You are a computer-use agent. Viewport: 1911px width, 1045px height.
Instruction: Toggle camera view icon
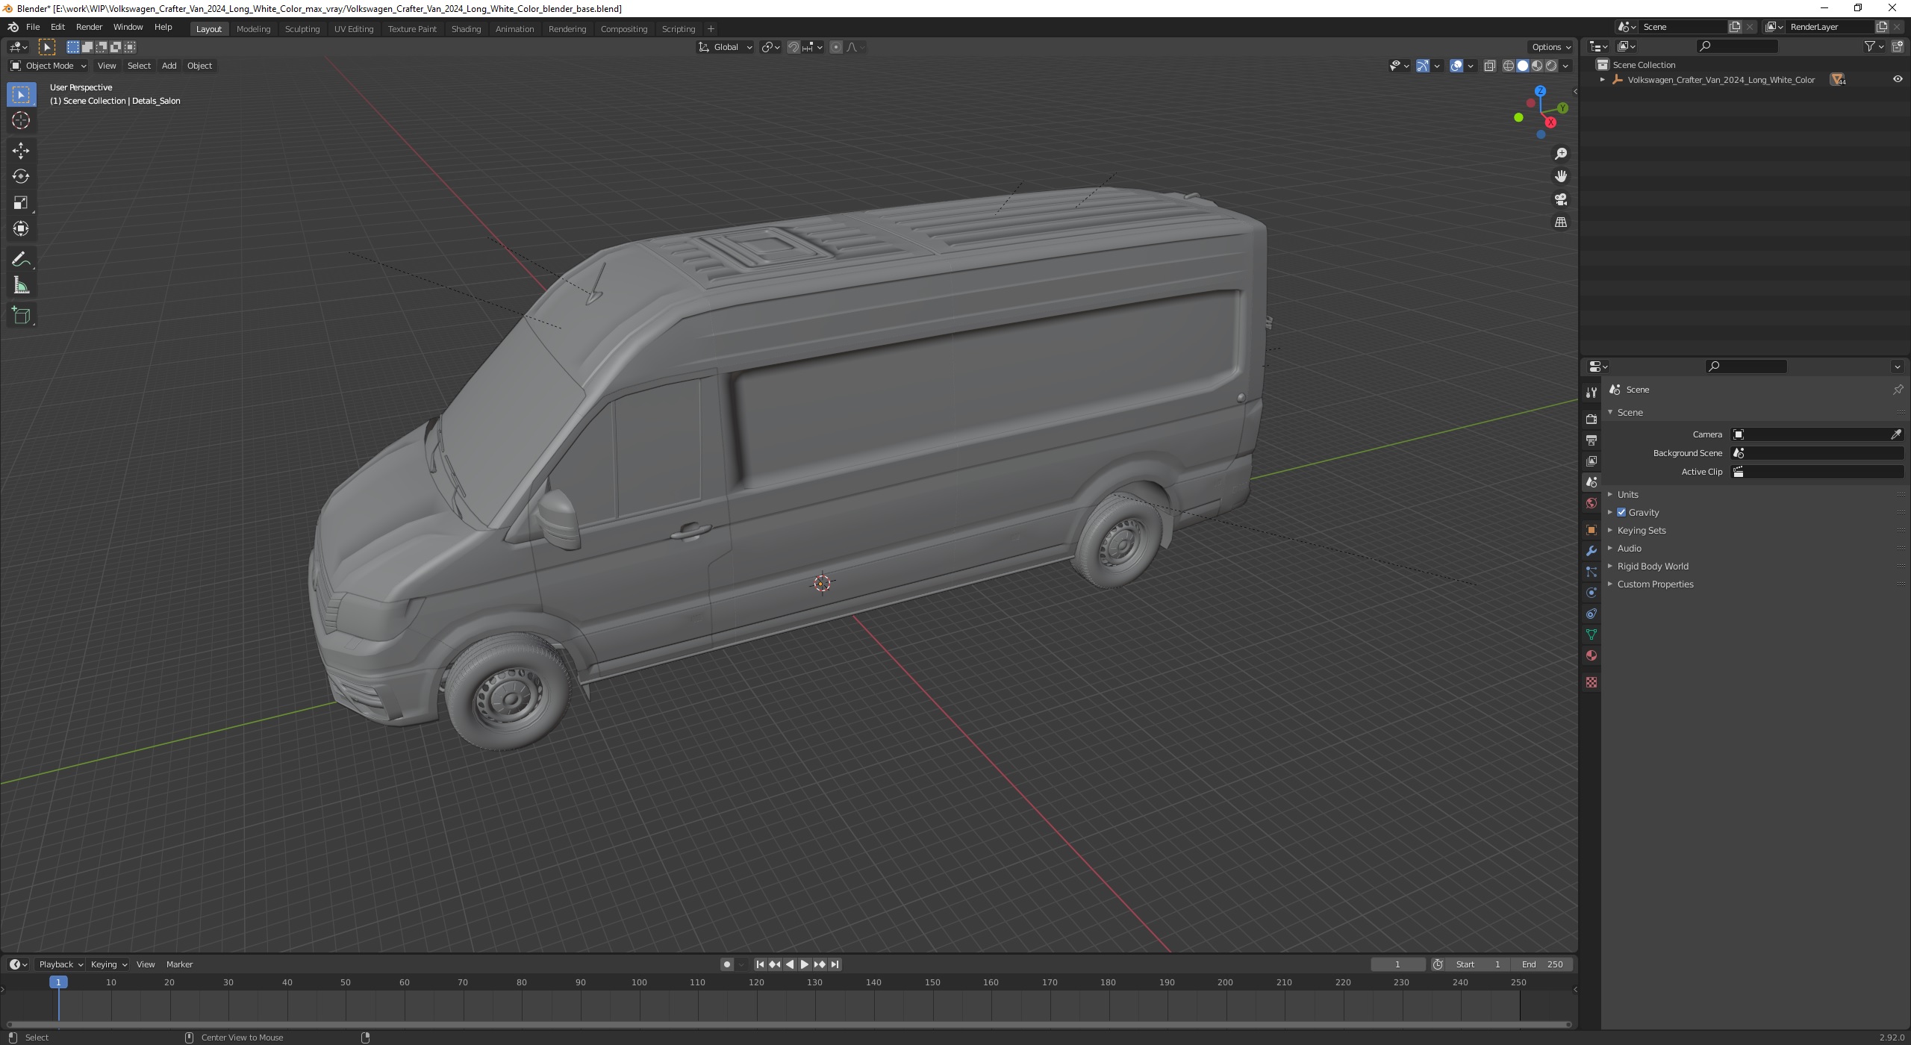(x=1560, y=199)
